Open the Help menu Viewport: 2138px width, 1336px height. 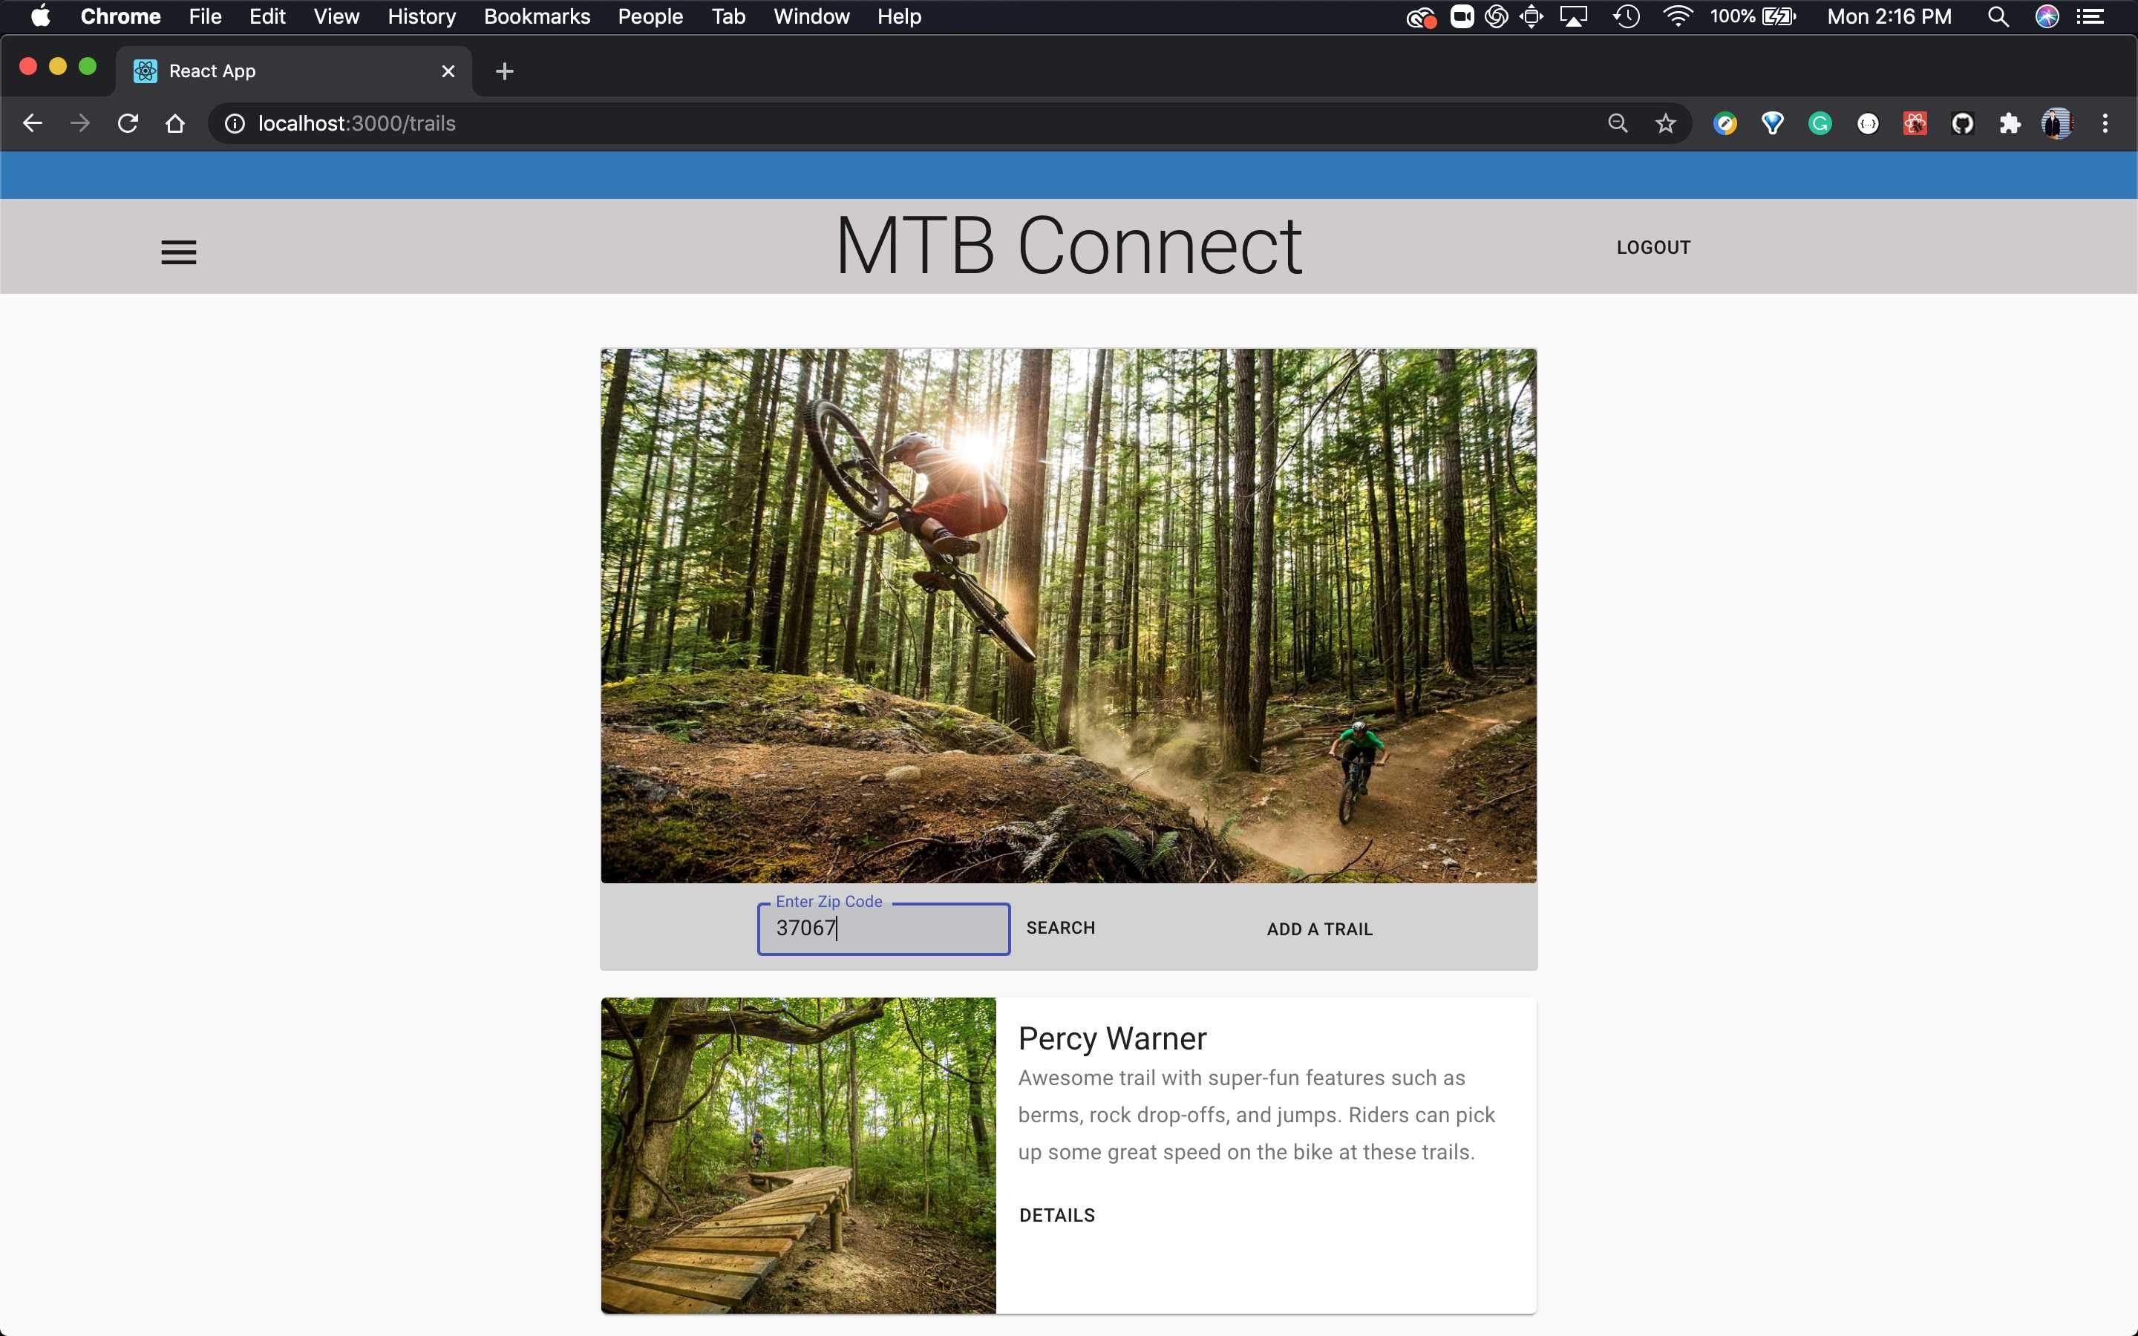[x=898, y=17]
